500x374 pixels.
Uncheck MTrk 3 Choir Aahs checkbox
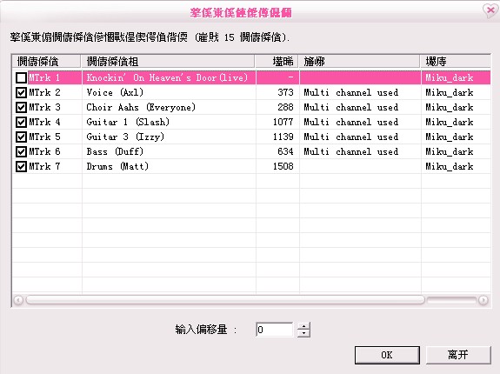tap(21, 108)
